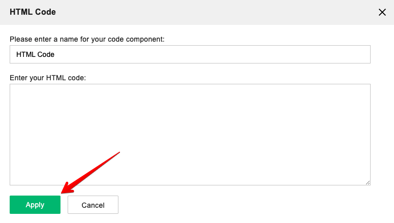Click the word 'Apply' on green button
Screen dimensions: 394x223
pyautogui.click(x=35, y=205)
